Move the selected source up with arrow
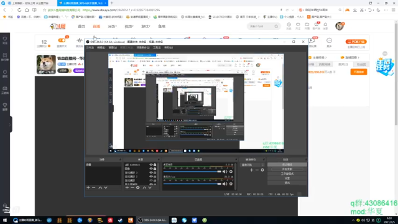The height and width of the screenshot is (224, 398). tap(144, 188)
